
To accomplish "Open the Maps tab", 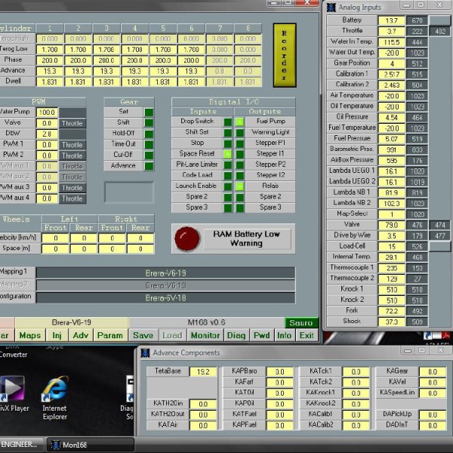I will (30, 335).
